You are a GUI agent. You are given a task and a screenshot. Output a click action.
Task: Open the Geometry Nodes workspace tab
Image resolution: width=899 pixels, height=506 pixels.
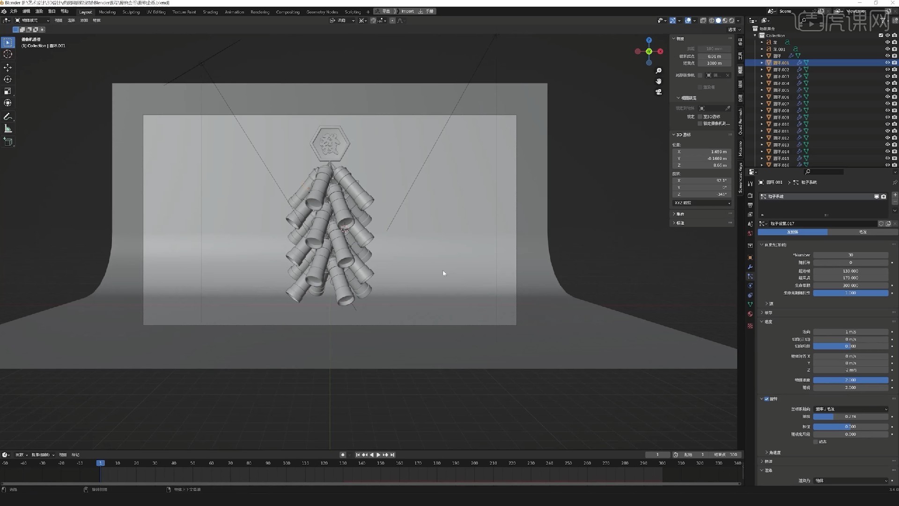tap(322, 12)
